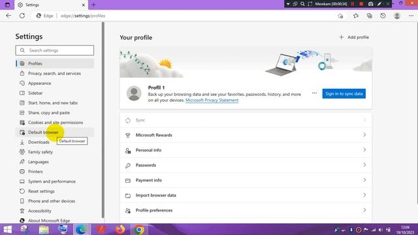Open Appearance settings
The height and width of the screenshot is (235, 418).
pos(55,83)
